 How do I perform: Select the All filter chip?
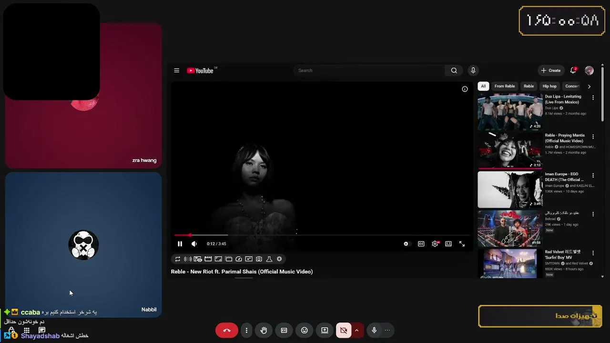pyautogui.click(x=483, y=86)
